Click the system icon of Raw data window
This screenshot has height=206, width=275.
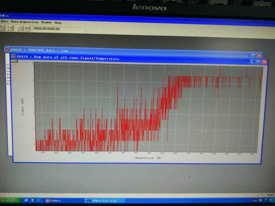click(13, 56)
